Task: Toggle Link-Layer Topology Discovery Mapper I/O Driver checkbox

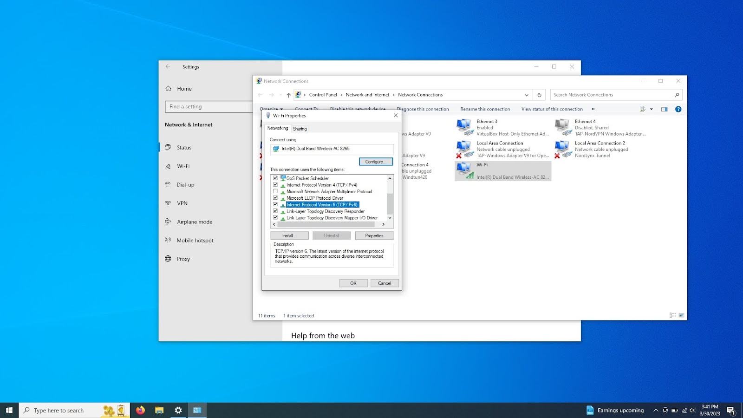Action: tap(275, 217)
